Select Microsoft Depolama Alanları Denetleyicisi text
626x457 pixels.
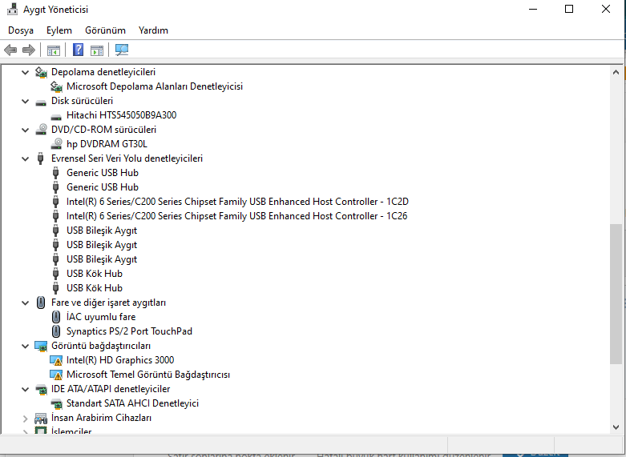[x=155, y=86]
